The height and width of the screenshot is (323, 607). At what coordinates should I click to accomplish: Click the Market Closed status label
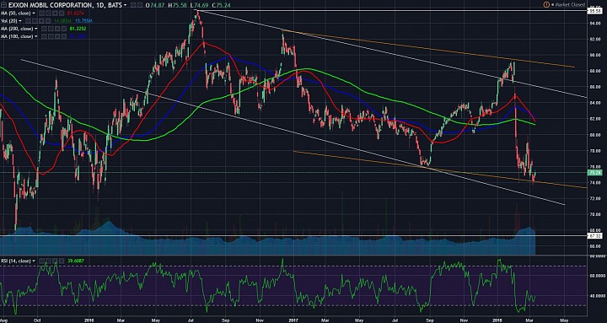point(569,5)
